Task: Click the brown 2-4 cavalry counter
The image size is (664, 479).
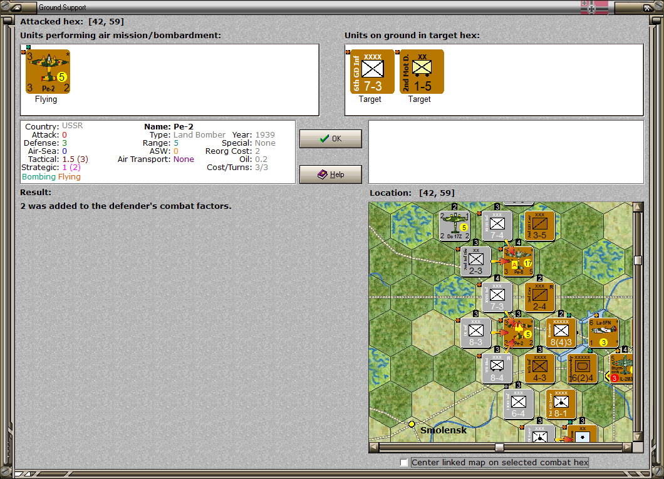Action: pos(539,297)
